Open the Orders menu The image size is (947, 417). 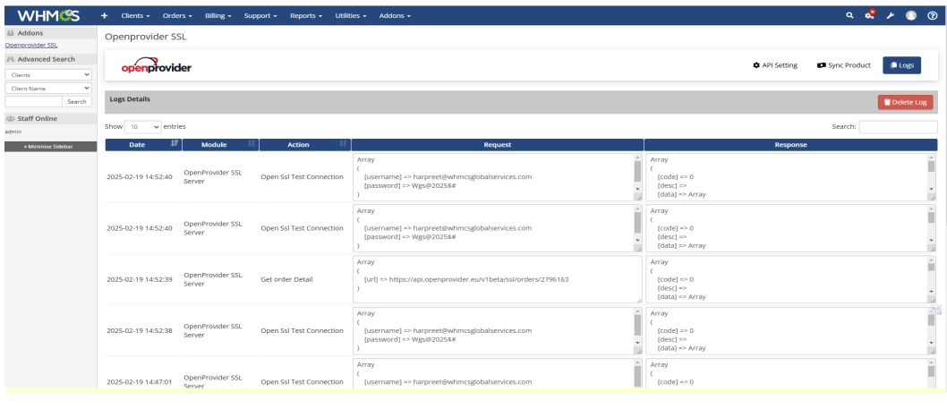pos(177,16)
